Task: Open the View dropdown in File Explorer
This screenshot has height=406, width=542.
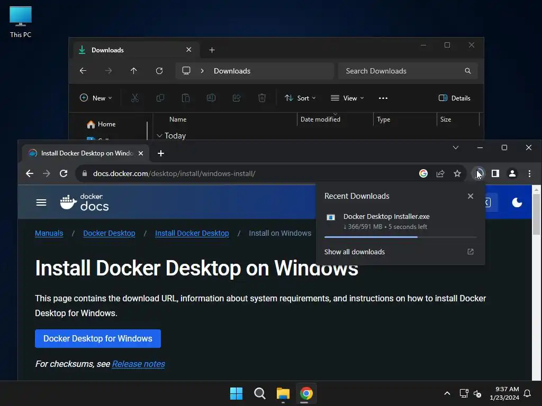Action: 347,98
